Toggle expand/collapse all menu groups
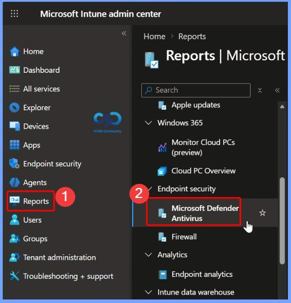Image resolution: width=291 pixels, height=303 pixels. (260, 90)
